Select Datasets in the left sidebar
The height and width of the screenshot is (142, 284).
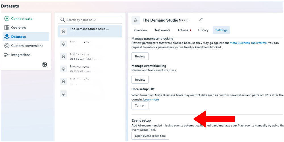click(26, 37)
